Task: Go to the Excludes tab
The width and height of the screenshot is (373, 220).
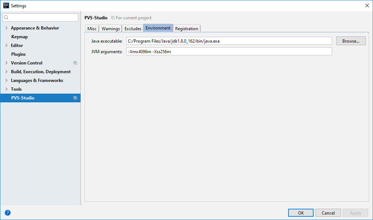Action: click(x=133, y=28)
